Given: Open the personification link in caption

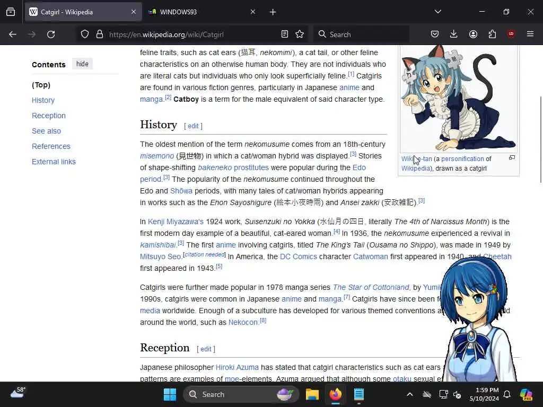Looking at the screenshot, I should [x=462, y=159].
